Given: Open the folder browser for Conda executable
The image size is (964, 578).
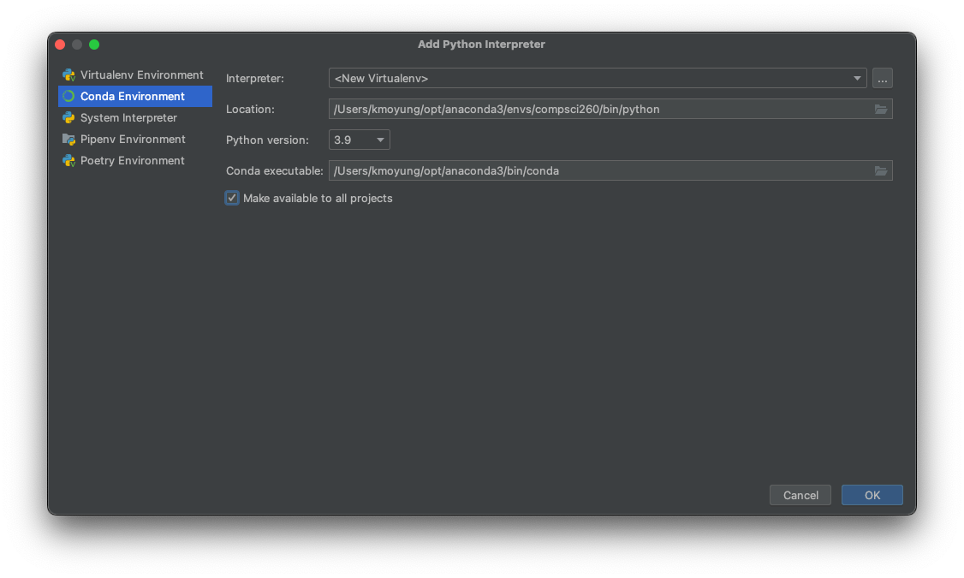Looking at the screenshot, I should click(881, 170).
